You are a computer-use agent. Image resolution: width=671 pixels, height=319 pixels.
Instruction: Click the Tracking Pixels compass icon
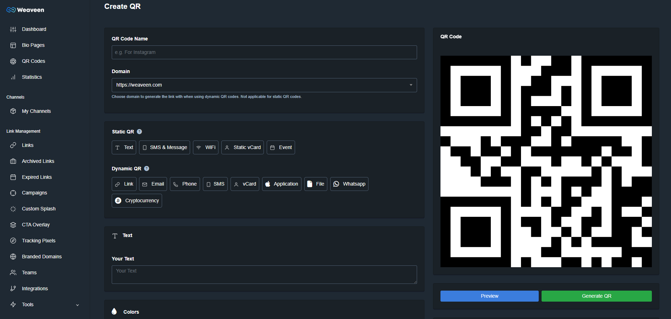[x=13, y=241]
